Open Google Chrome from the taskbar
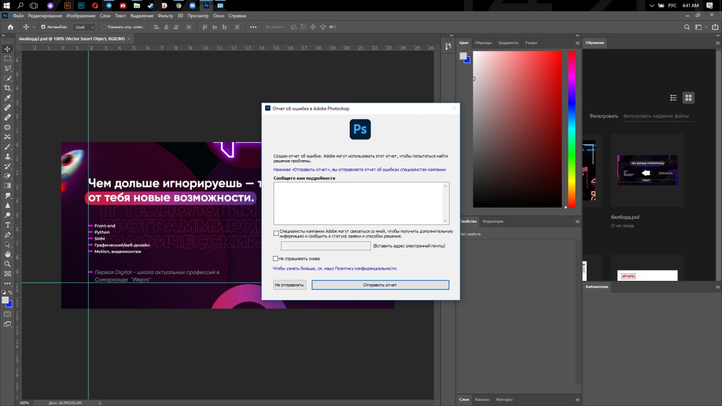The height and width of the screenshot is (406, 722). [178, 5]
